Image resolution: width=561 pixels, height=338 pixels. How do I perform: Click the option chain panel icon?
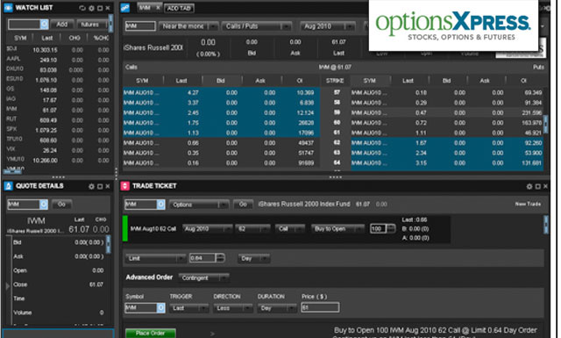[x=125, y=8]
